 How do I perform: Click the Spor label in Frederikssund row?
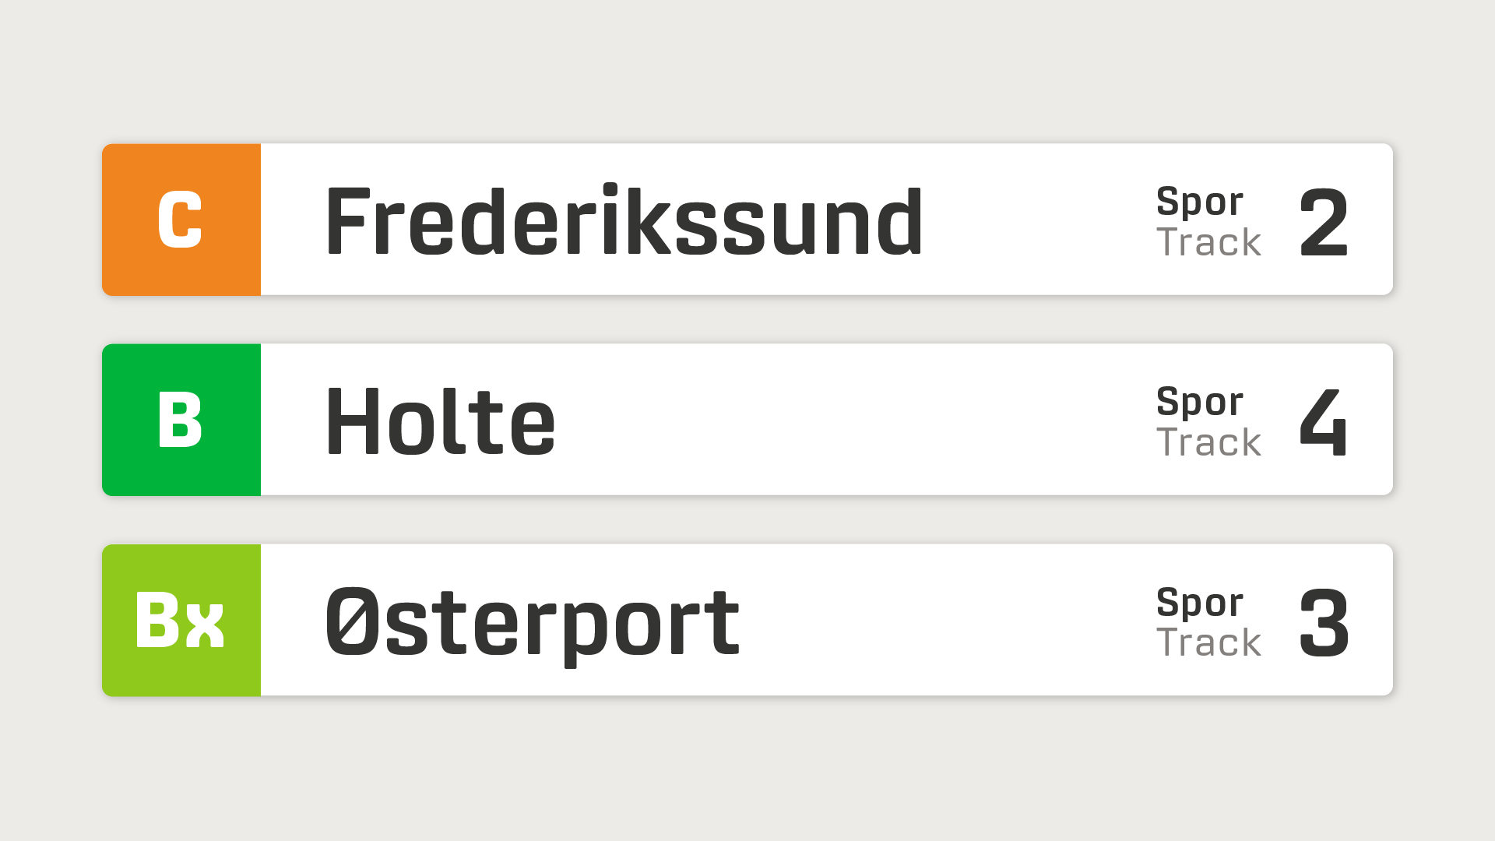[x=1199, y=202]
